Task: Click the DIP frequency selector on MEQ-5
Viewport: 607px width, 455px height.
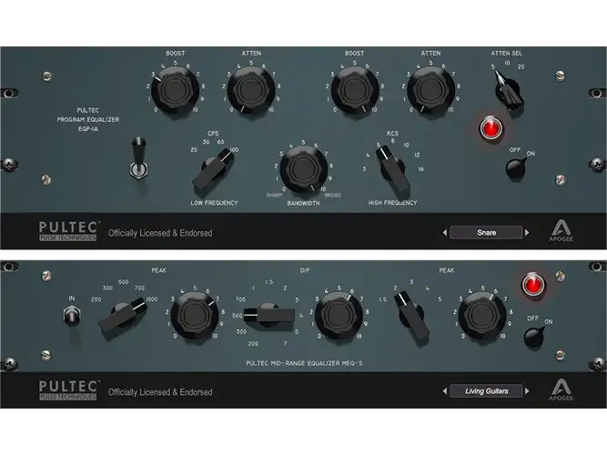Action: pyautogui.click(x=268, y=315)
